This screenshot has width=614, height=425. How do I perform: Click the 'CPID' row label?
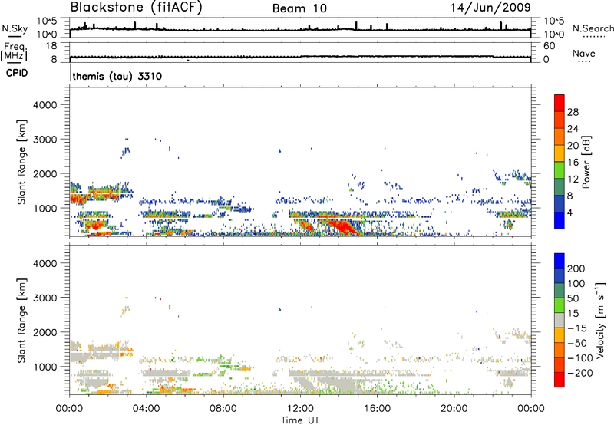point(17,73)
